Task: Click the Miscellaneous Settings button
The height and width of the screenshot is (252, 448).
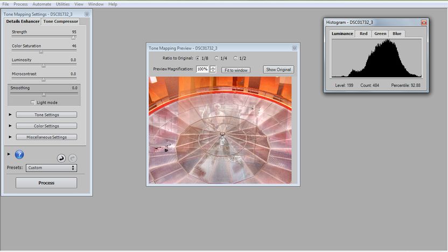Action: (46, 137)
